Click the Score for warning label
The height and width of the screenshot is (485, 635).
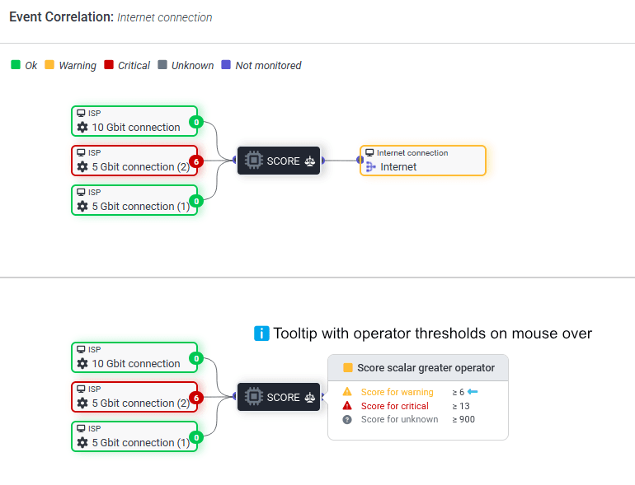[397, 392]
